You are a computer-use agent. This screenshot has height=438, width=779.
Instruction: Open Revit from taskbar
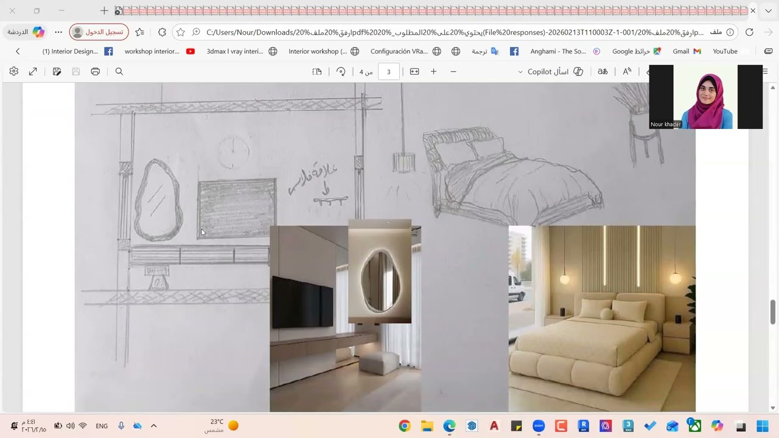[x=584, y=426]
